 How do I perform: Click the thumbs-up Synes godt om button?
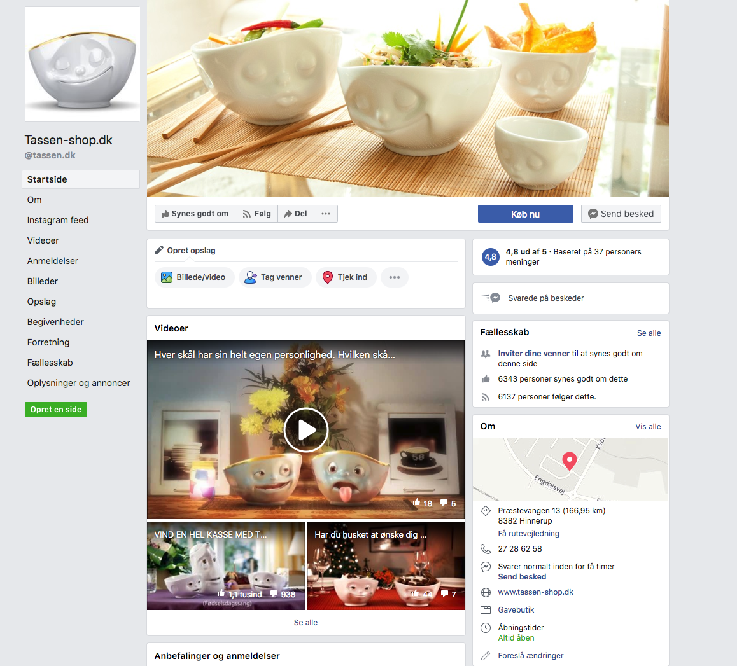coord(195,214)
